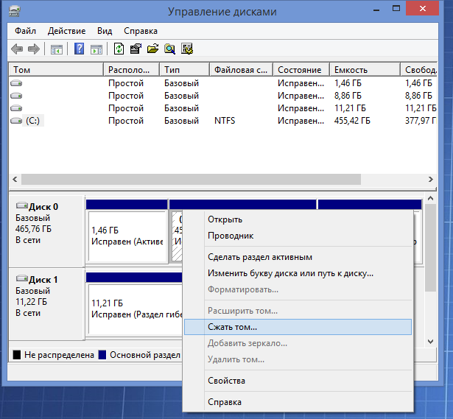
Task: Click the disabled Добавить зеркало... menu entry
Action: [x=298, y=343]
